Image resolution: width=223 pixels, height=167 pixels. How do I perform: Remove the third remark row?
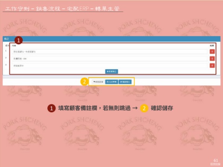(x=212, y=65)
